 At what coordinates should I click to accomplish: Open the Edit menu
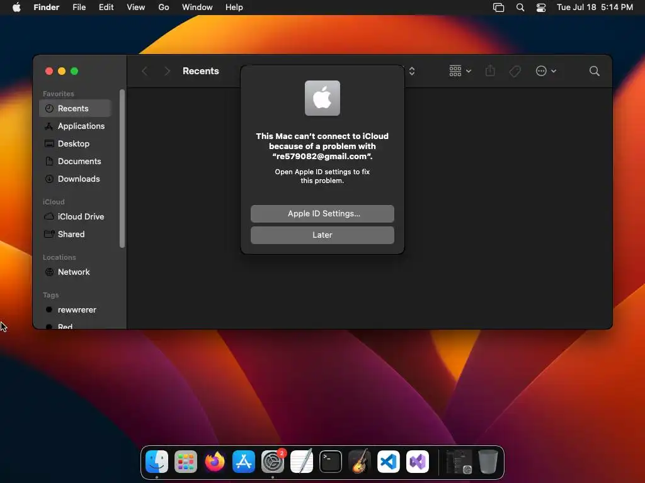(x=106, y=8)
